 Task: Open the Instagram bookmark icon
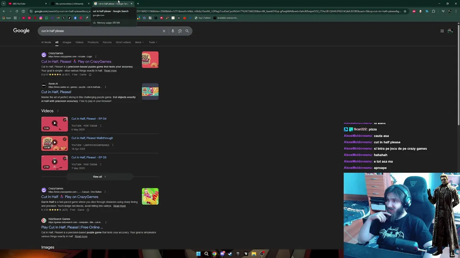click(41, 18)
